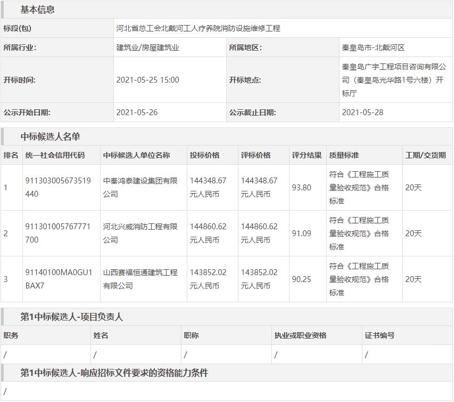Click the project name 河北省总工会北戴河工人疗养院消防设施维修工程
454x402 pixels.
click(198, 28)
